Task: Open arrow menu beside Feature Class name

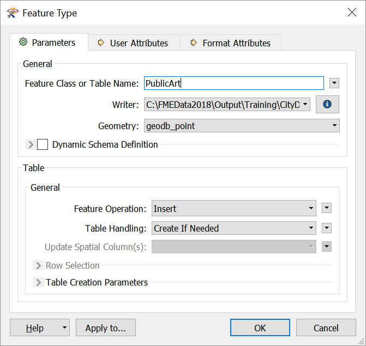Action: click(334, 83)
